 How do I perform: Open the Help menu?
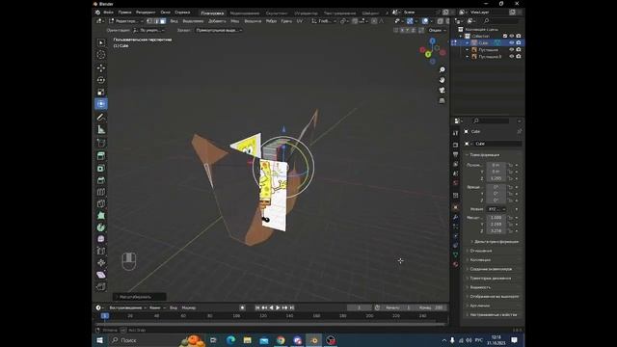(x=182, y=13)
